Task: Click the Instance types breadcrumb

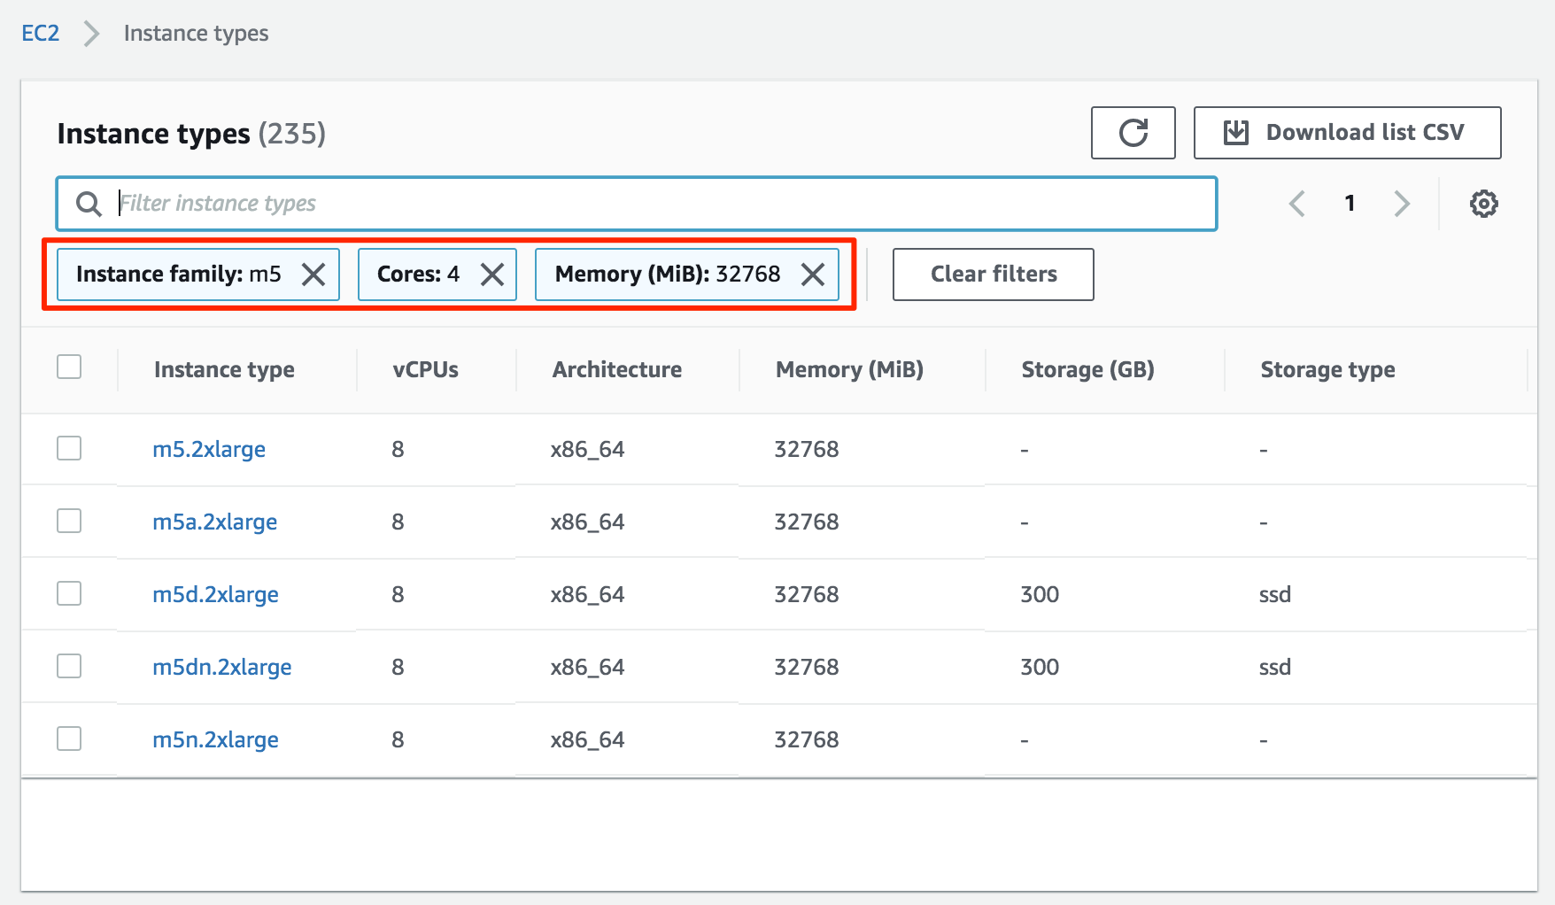Action: (196, 34)
